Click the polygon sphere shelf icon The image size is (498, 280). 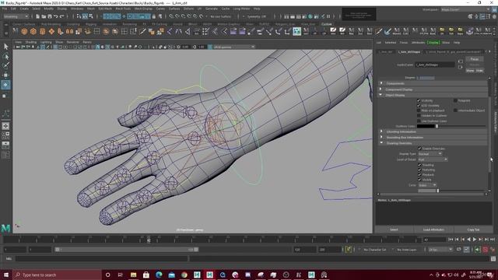(x=24, y=31)
